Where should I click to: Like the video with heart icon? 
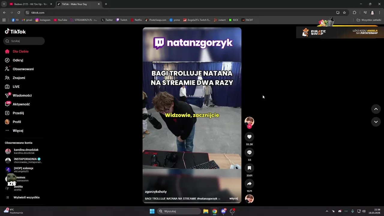(249, 137)
